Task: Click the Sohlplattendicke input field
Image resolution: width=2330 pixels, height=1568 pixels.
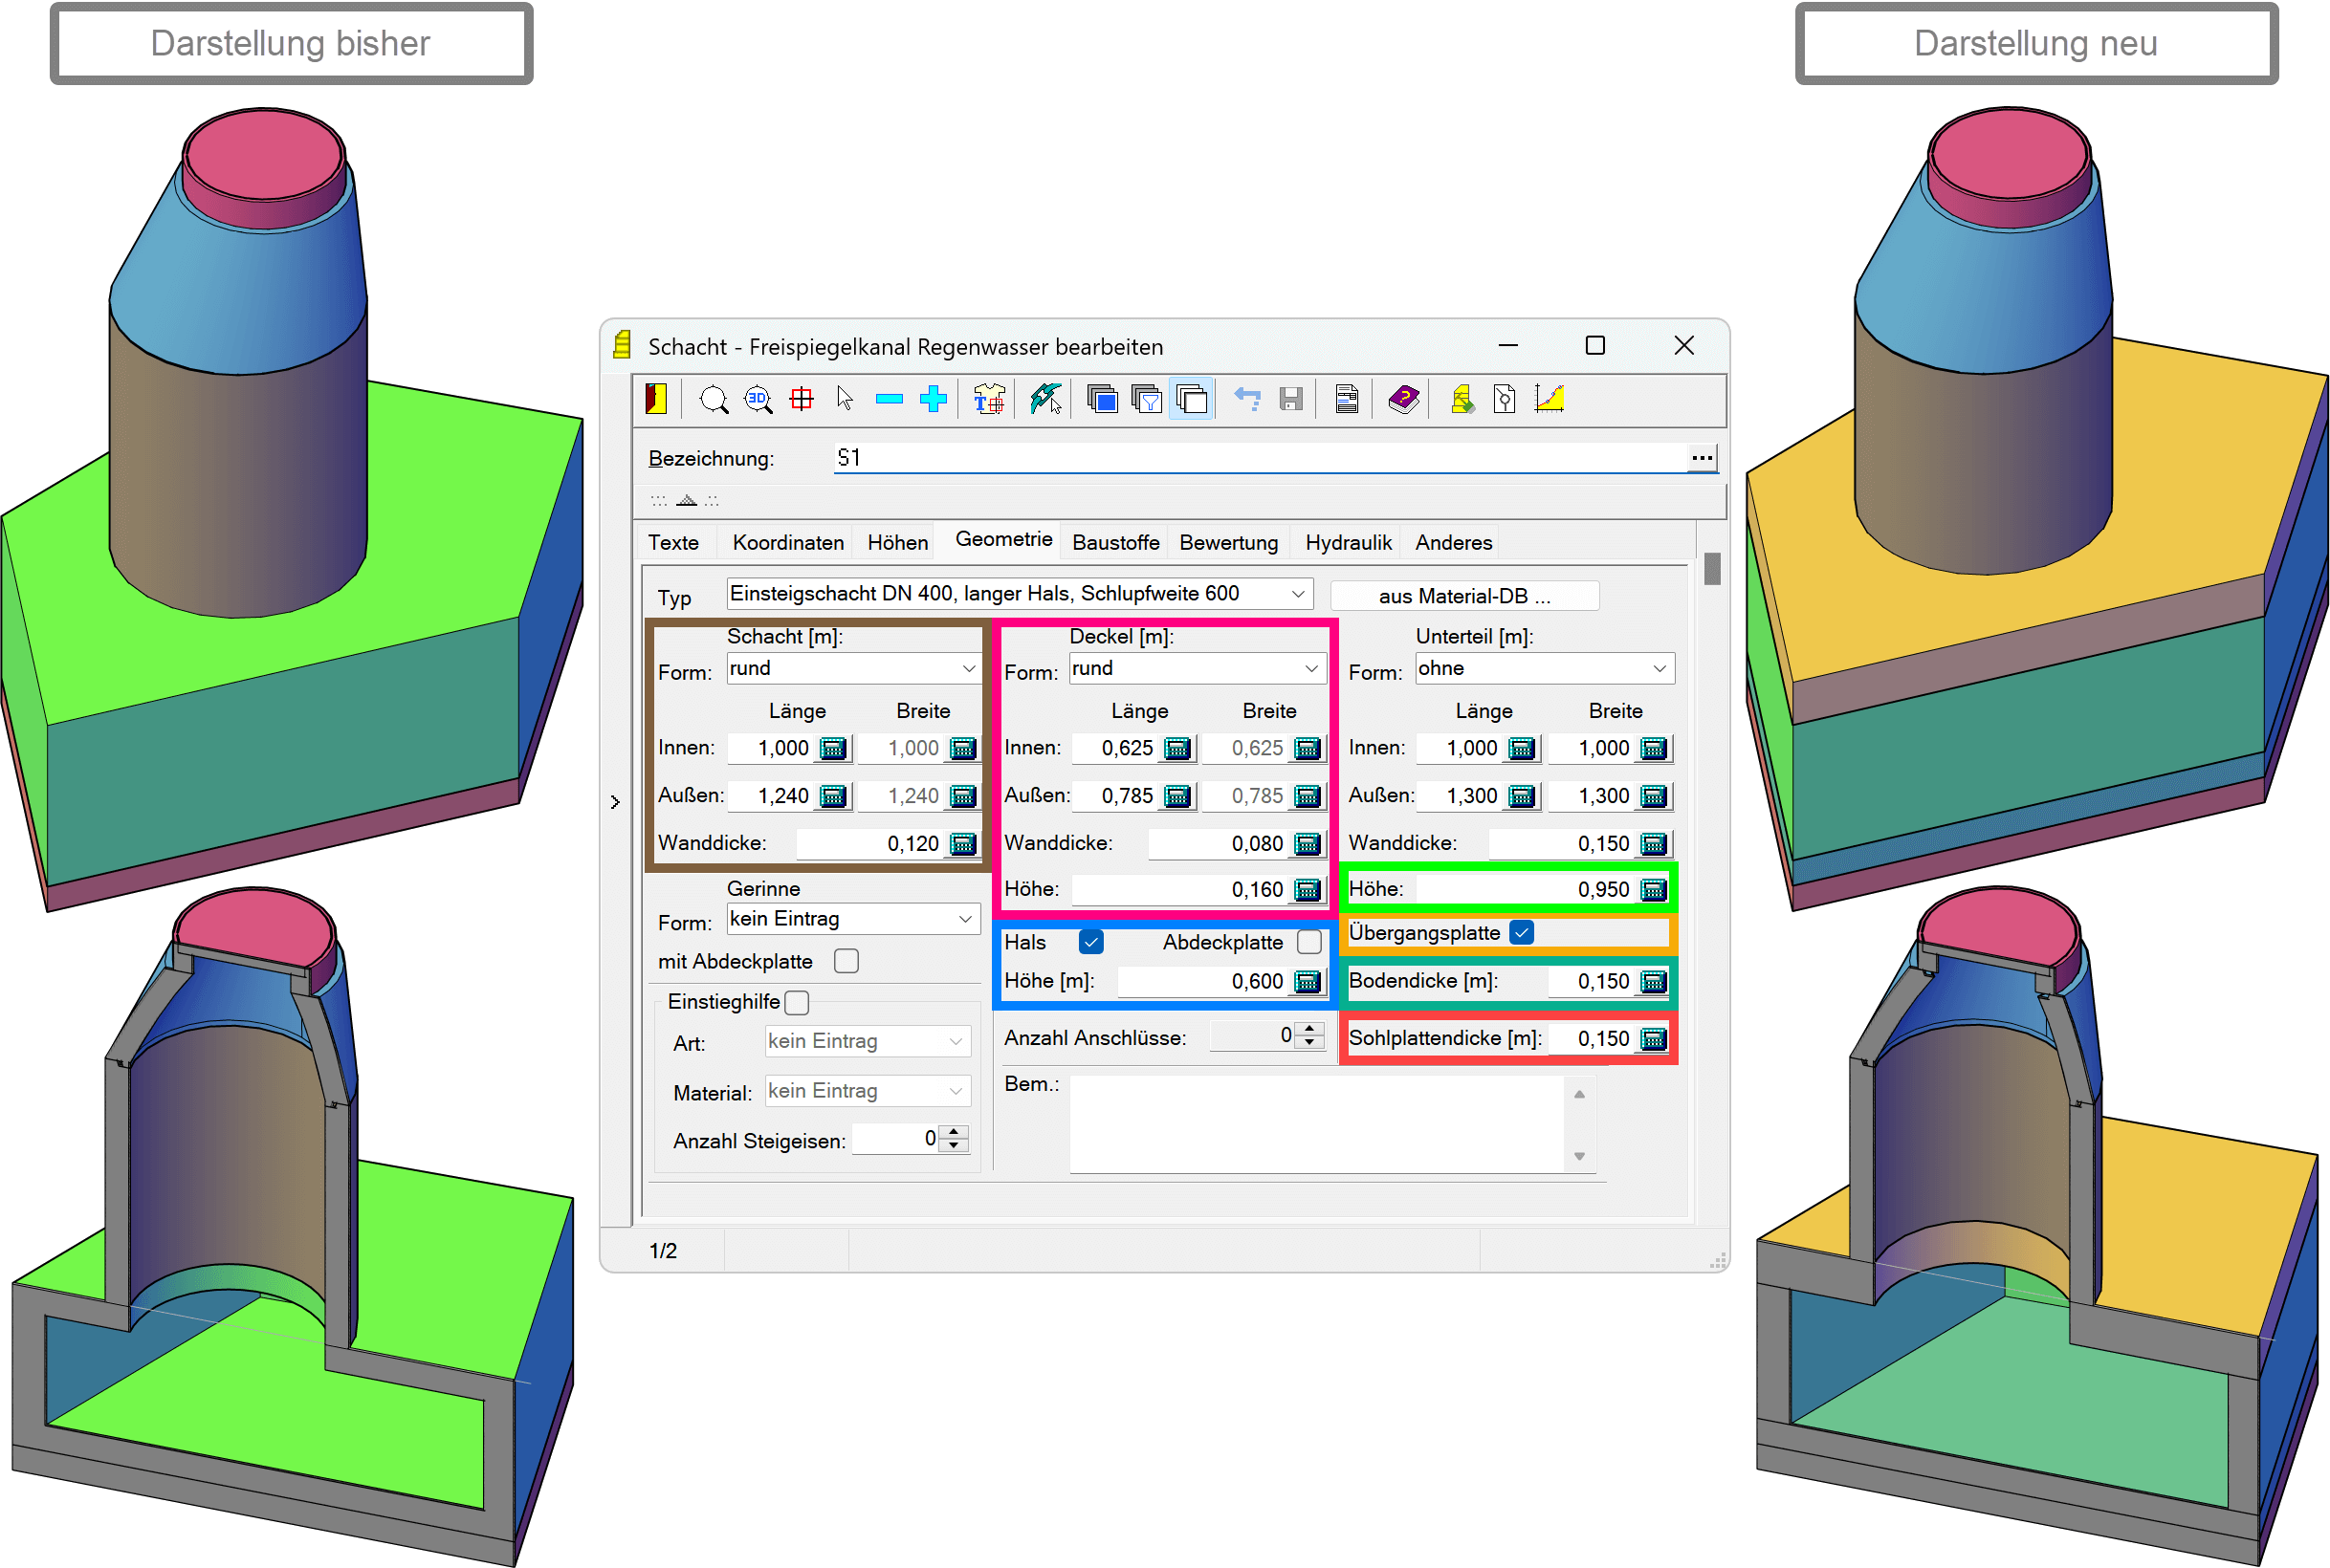Action: pos(1591,1038)
